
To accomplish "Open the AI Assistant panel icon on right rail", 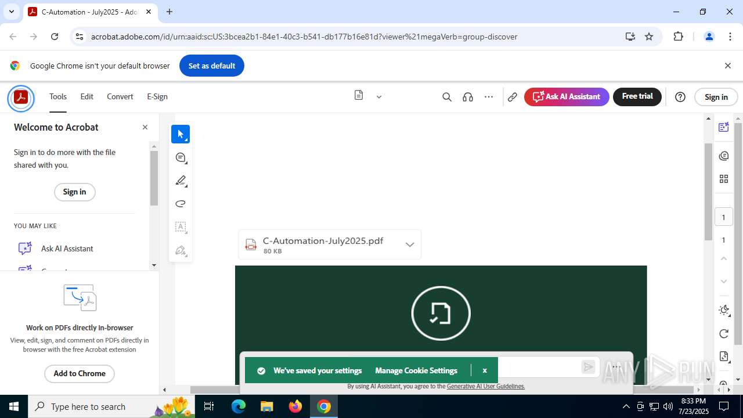I will [723, 127].
